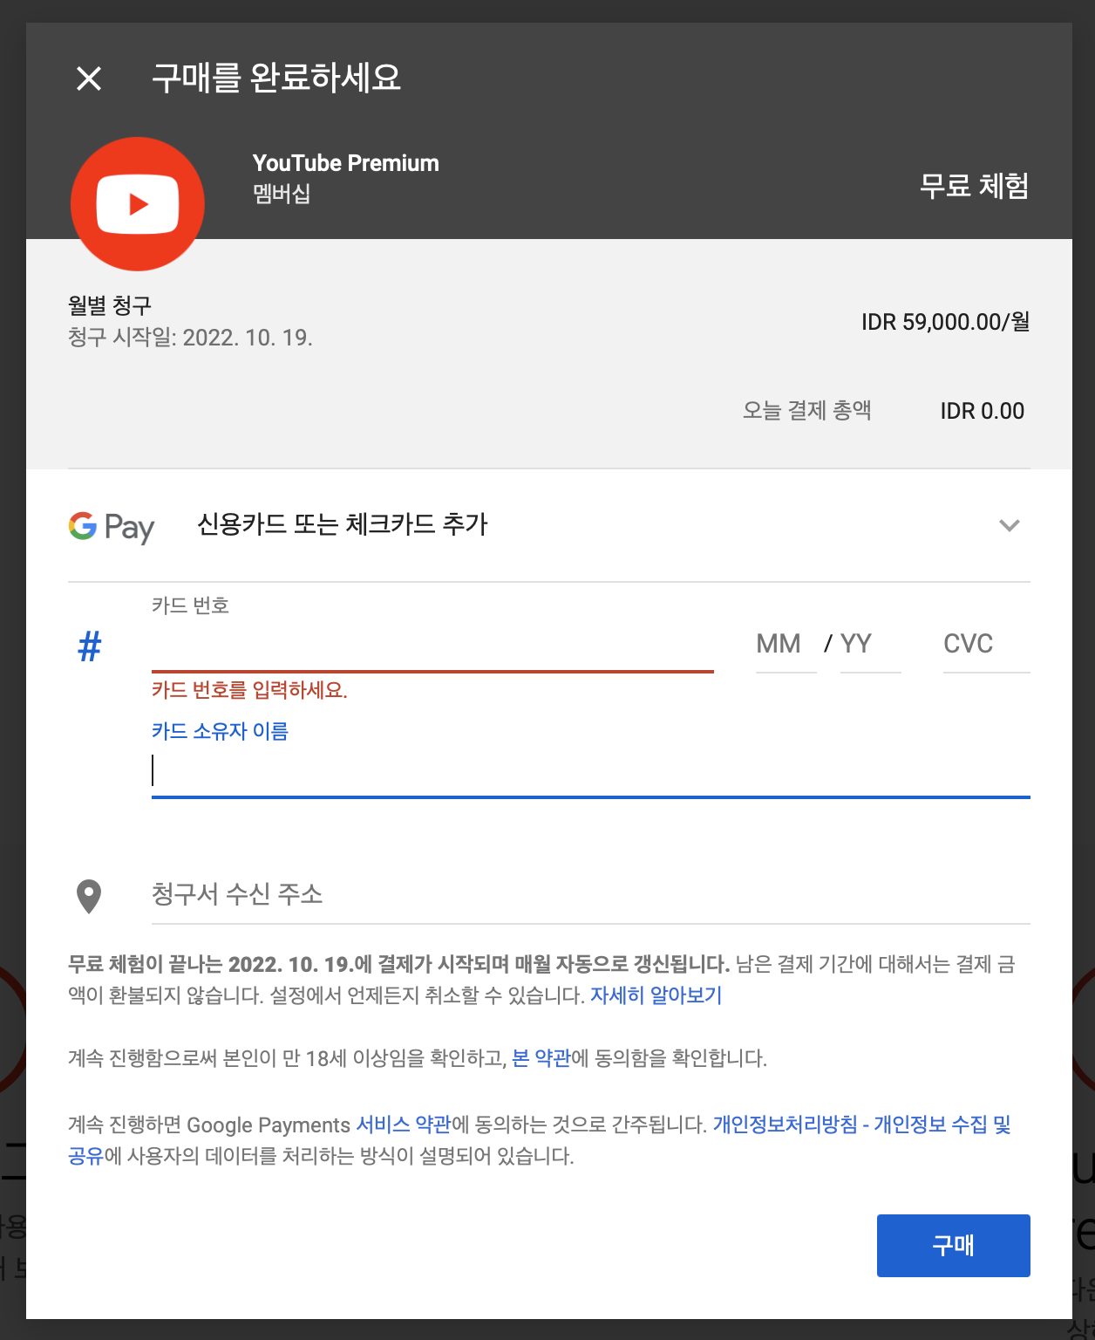
Task: Open the 자세히 알아보기 link
Action: click(656, 995)
